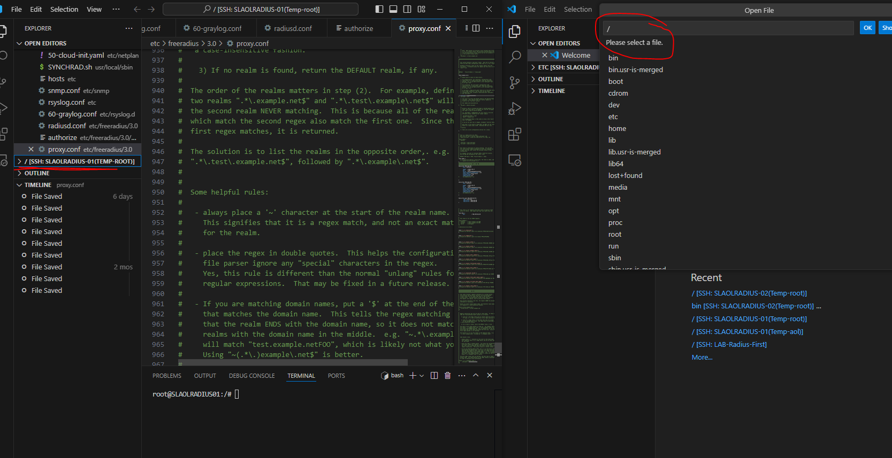Viewport: 892px width, 458px height.
Task: Open Search view in right VS Code window
Action: pos(515,57)
